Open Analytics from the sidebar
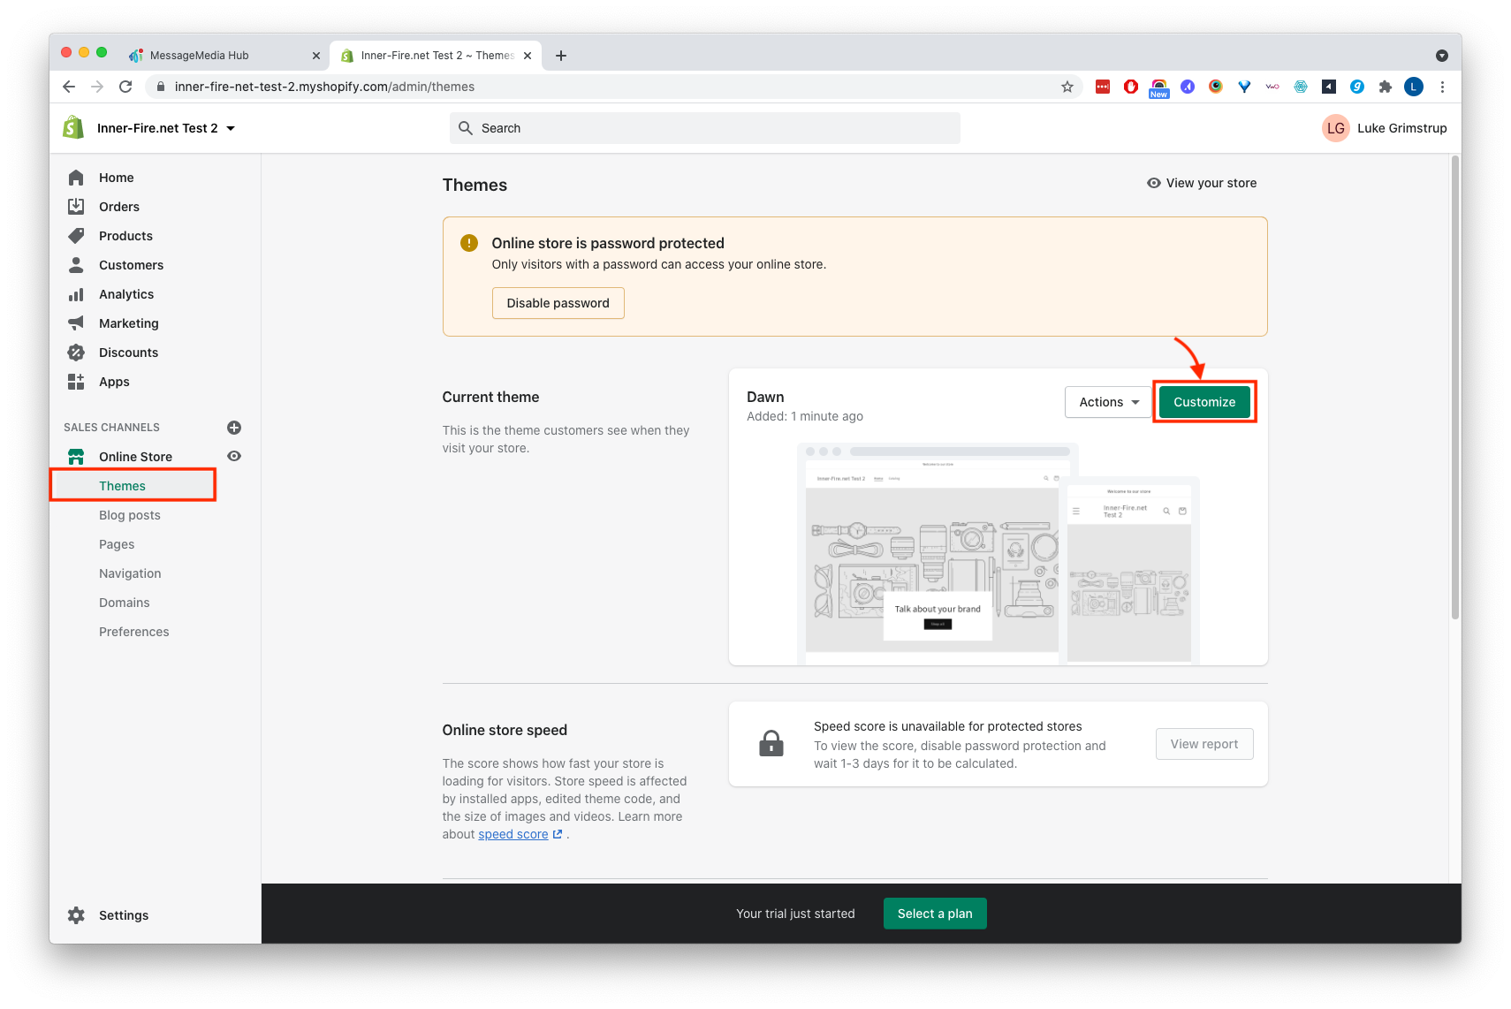The width and height of the screenshot is (1511, 1009). point(125,293)
